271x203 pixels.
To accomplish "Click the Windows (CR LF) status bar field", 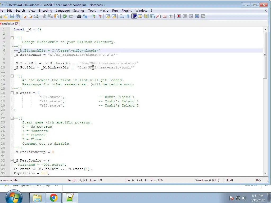I will point(207,180).
